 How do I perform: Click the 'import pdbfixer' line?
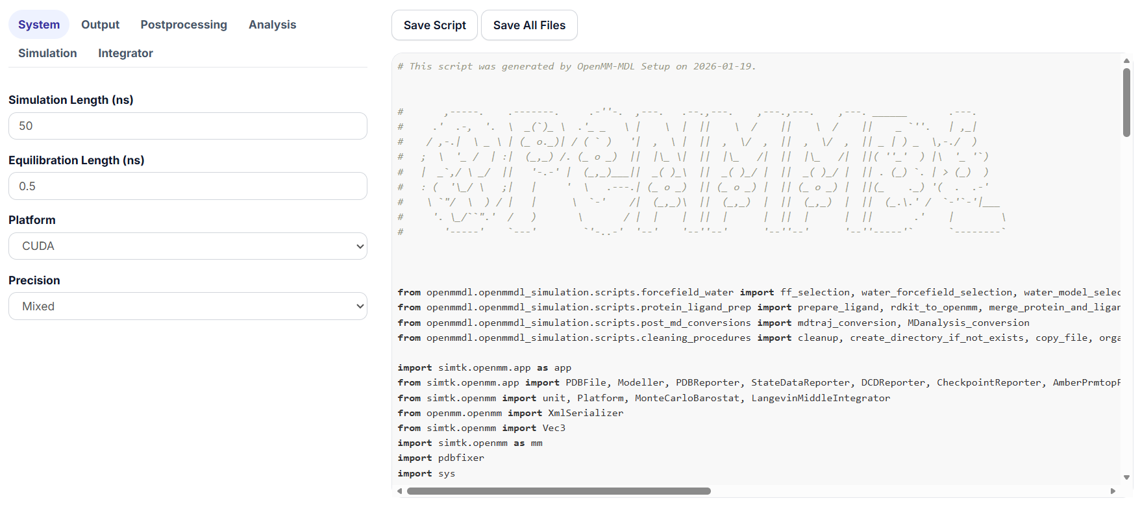pos(441,458)
